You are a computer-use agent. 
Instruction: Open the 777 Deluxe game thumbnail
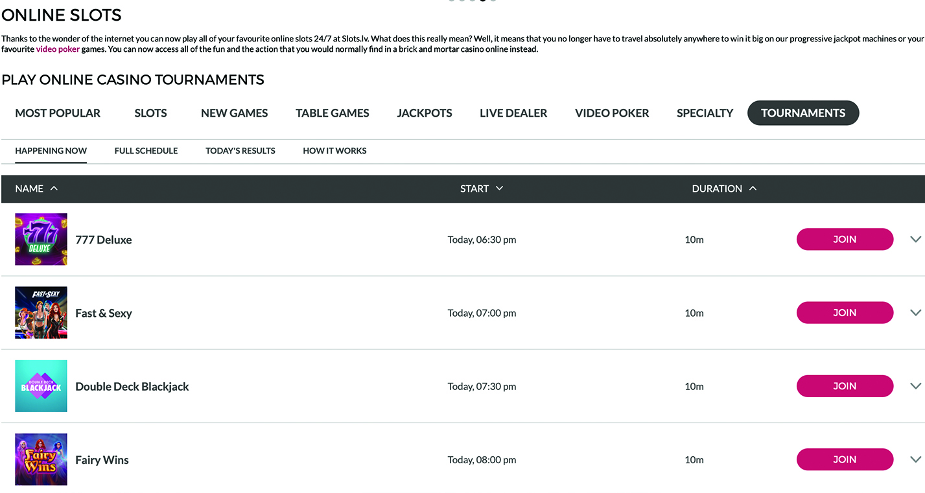(41, 239)
